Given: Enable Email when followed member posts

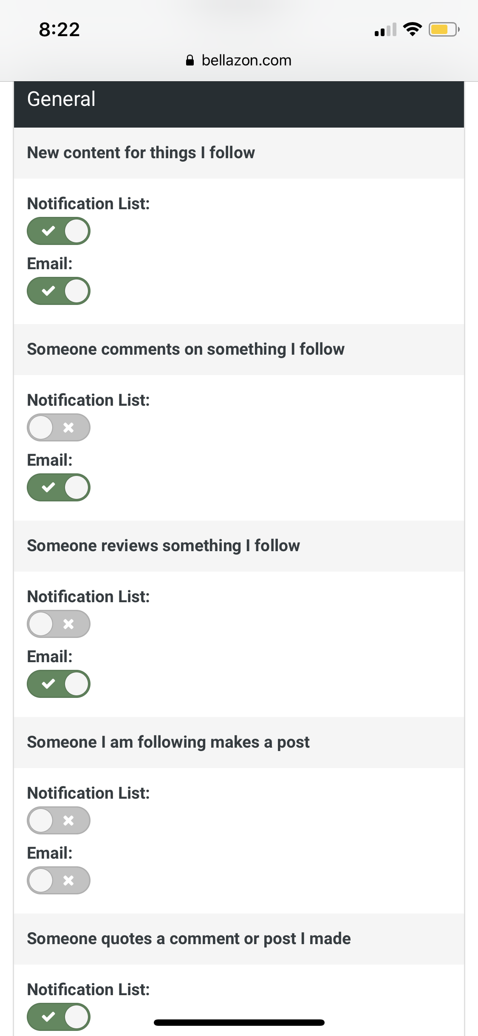Looking at the screenshot, I should point(59,880).
